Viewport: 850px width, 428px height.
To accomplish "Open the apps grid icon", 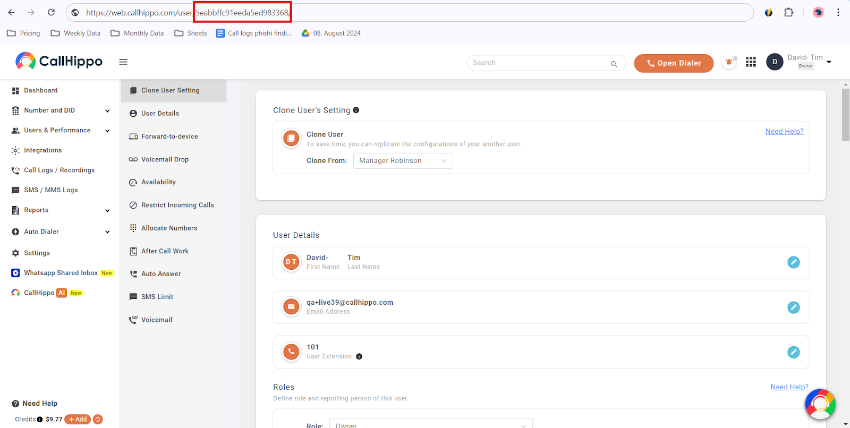I will click(751, 62).
